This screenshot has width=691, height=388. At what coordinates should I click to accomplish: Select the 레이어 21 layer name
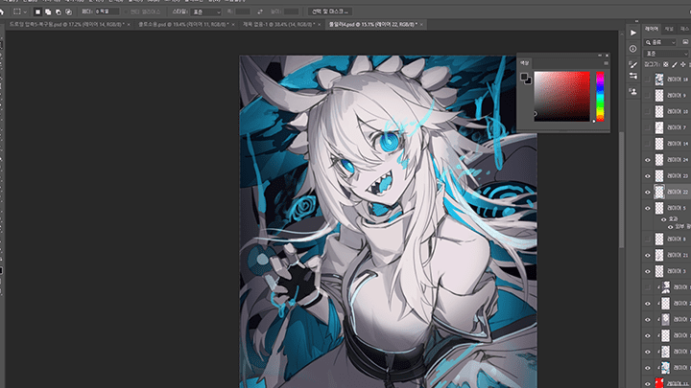678,255
